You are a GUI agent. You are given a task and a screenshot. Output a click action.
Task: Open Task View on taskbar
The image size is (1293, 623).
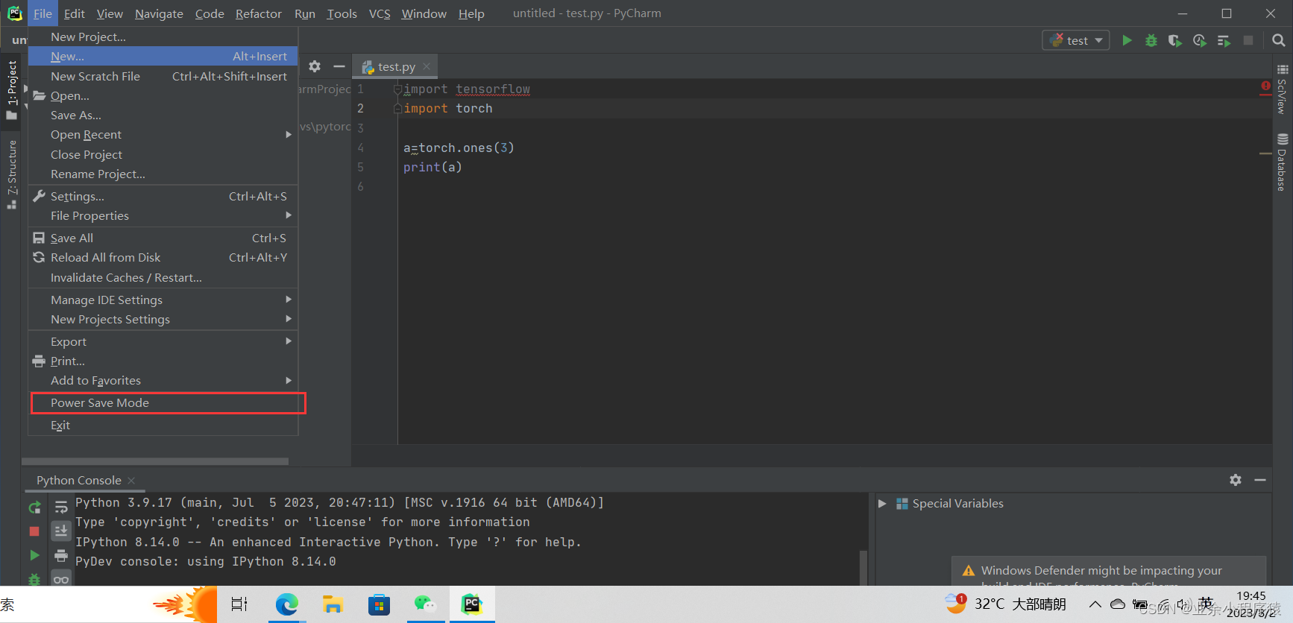click(x=239, y=604)
